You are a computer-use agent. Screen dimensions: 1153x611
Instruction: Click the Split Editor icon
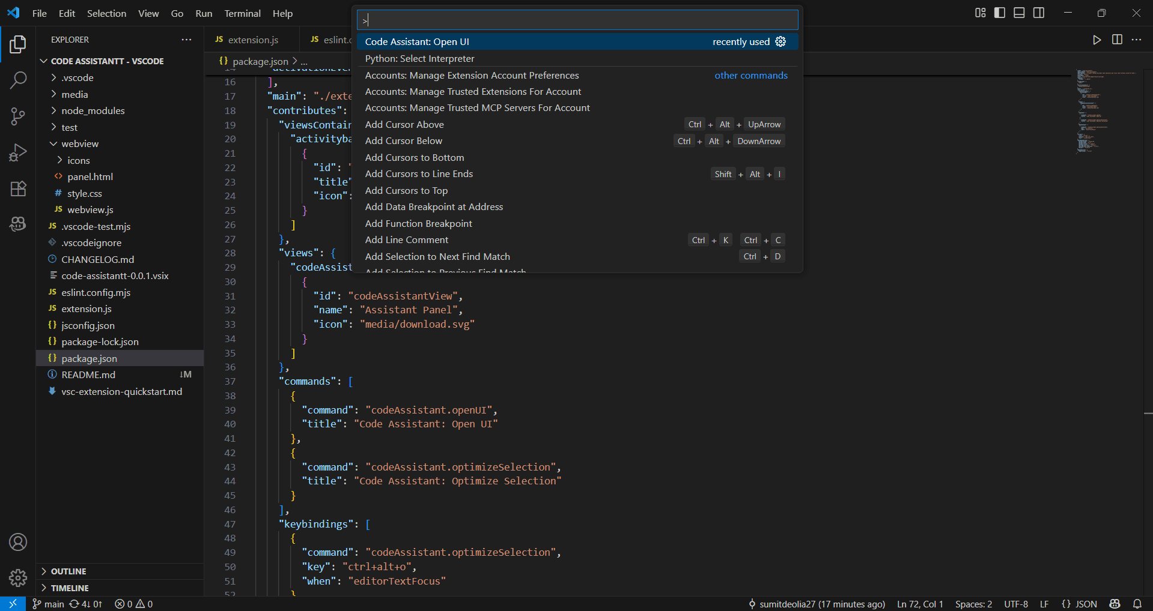pos(1117,40)
